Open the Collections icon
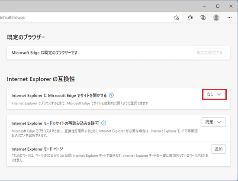This screenshot has height=181, width=238. (x=203, y=18)
